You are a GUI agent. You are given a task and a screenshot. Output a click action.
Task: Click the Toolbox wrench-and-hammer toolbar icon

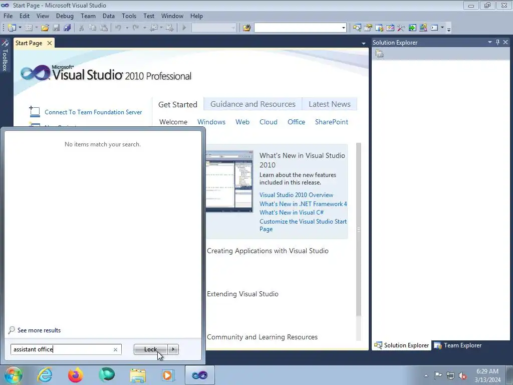[401, 28]
